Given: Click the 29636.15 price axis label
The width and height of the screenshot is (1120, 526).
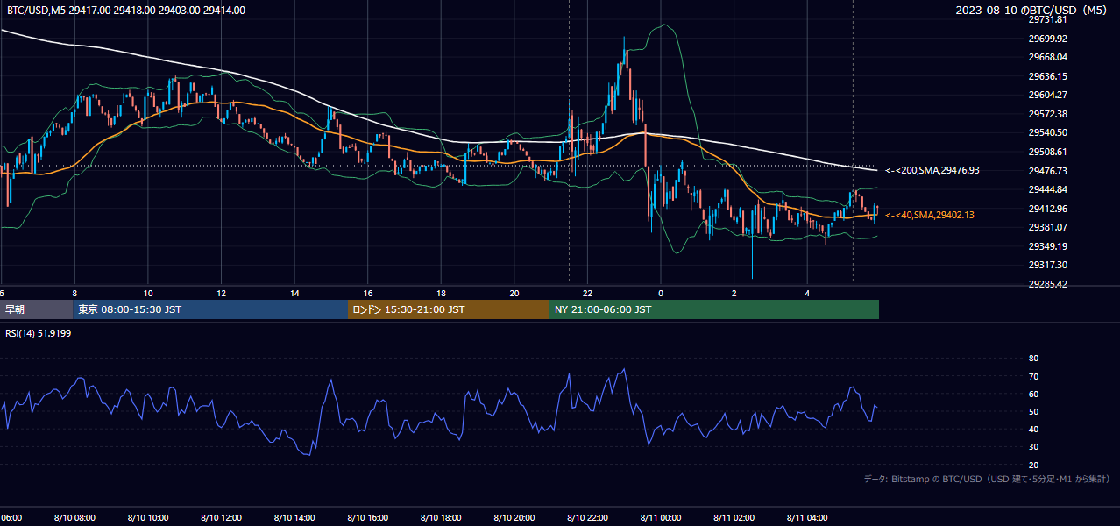Looking at the screenshot, I should 1047,76.
